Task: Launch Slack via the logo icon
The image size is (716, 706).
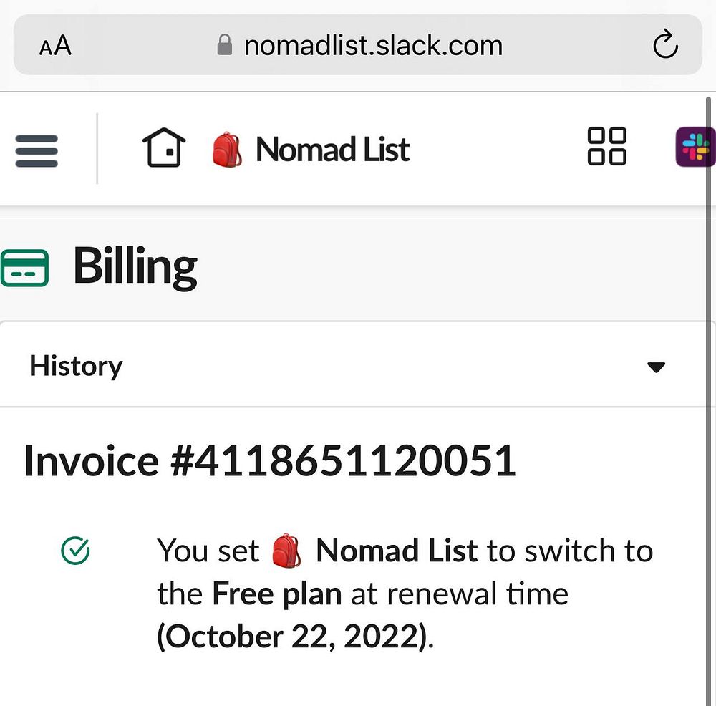Action: (x=695, y=147)
